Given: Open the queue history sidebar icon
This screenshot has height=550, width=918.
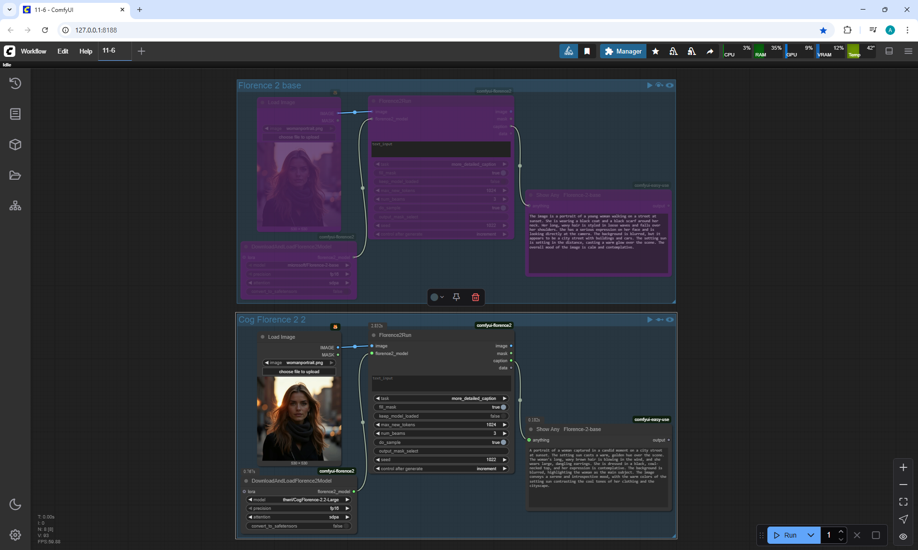Looking at the screenshot, I should click(x=15, y=83).
